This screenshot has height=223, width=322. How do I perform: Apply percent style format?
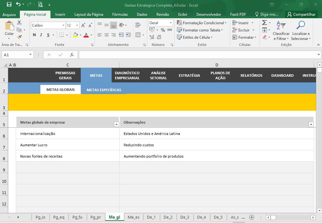pos(163,30)
